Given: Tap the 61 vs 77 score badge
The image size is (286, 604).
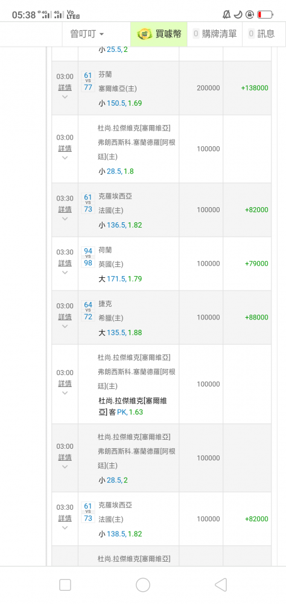Looking at the screenshot, I should pyautogui.click(x=88, y=82).
